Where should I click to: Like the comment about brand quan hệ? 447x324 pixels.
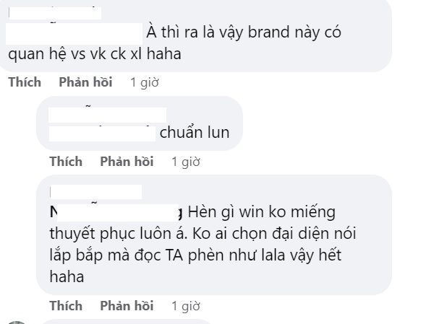(x=25, y=82)
